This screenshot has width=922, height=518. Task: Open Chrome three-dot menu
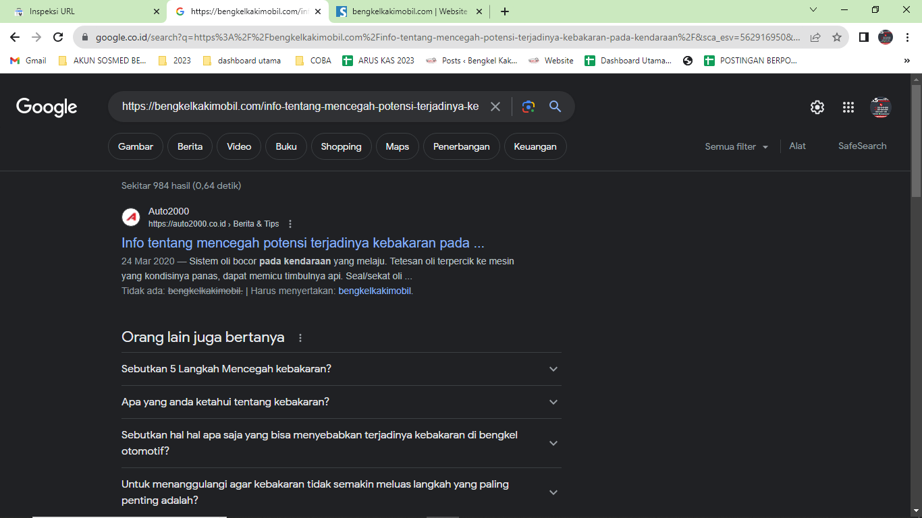pyautogui.click(x=907, y=37)
